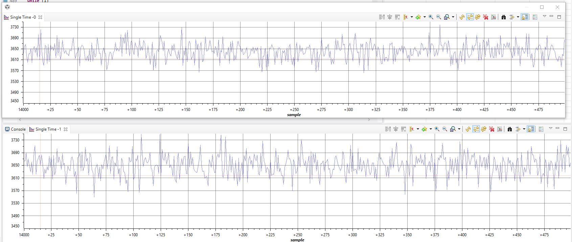Close the detached graph window
This screenshot has width=572, height=242.
pyautogui.click(x=557, y=7)
